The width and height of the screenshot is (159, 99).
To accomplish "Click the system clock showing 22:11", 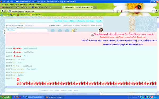I will [156, 97].
